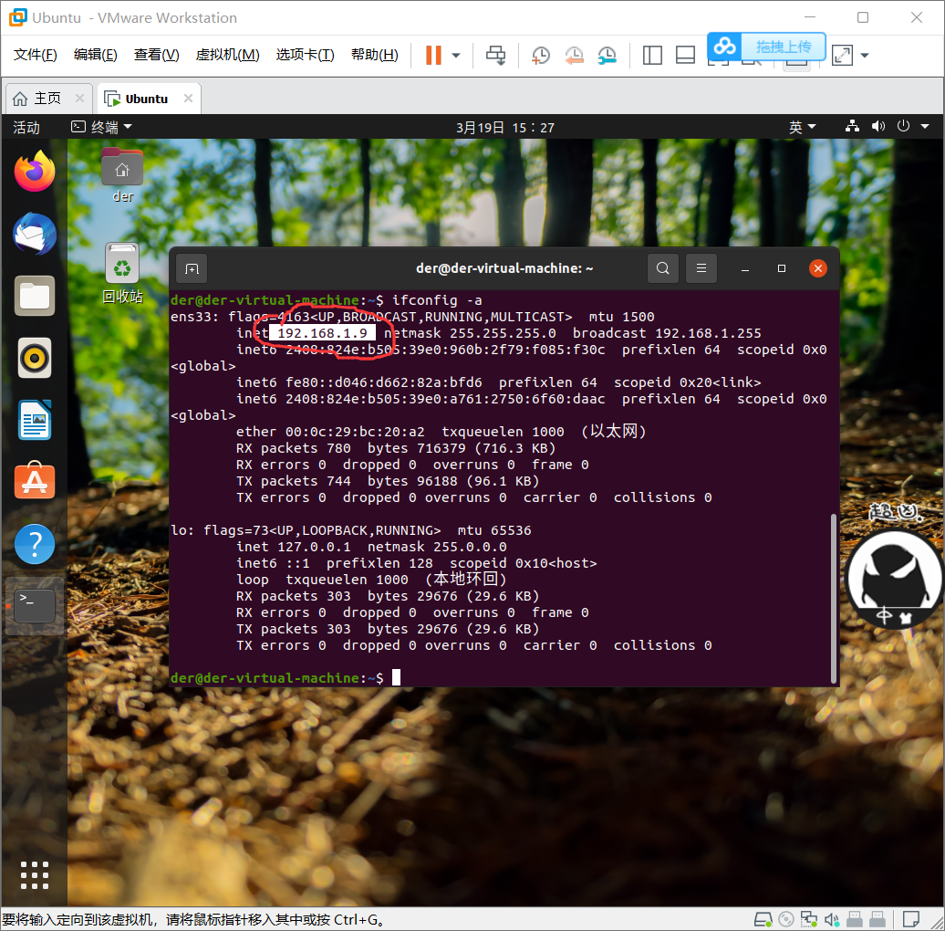Click the volume icon in Ubuntu top bar

878,127
